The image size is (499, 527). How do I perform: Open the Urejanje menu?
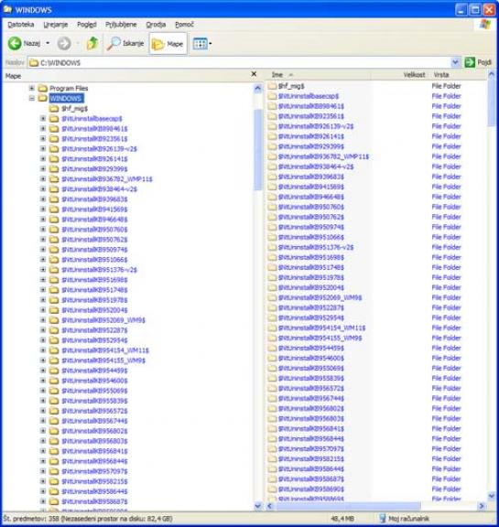coord(56,25)
